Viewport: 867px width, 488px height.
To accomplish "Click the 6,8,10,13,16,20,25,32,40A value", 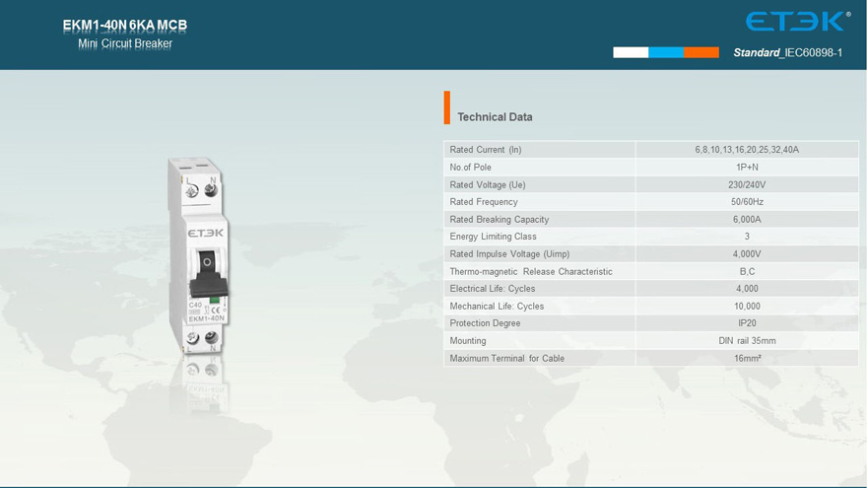I will [x=747, y=150].
